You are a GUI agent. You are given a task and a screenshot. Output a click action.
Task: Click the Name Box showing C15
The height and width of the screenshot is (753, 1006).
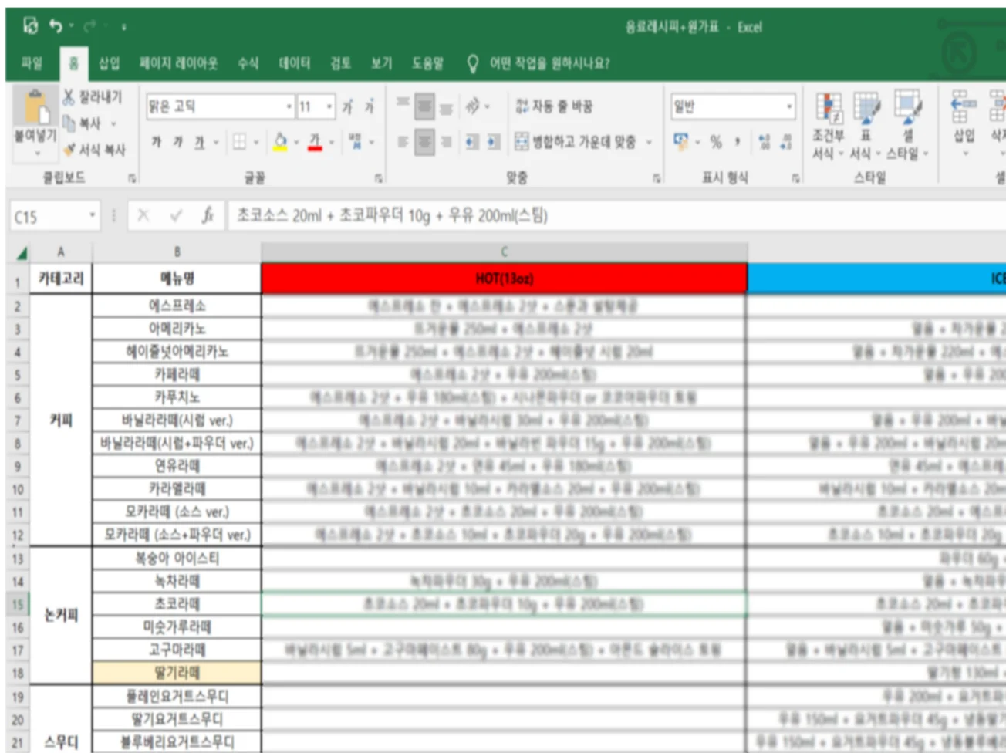[x=54, y=216]
